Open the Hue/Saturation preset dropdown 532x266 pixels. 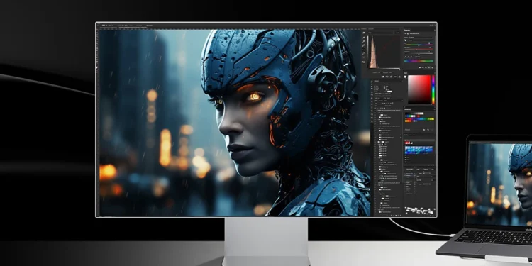421,38
